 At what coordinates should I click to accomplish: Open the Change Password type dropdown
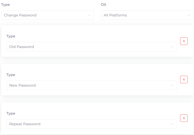click(47, 15)
